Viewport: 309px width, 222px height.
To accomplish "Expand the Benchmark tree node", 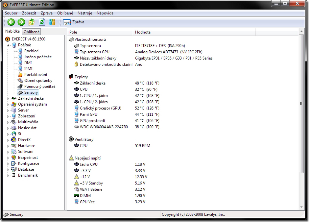I will pos(8,175).
